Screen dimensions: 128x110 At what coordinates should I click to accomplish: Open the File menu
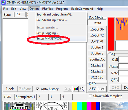coord(5,9)
